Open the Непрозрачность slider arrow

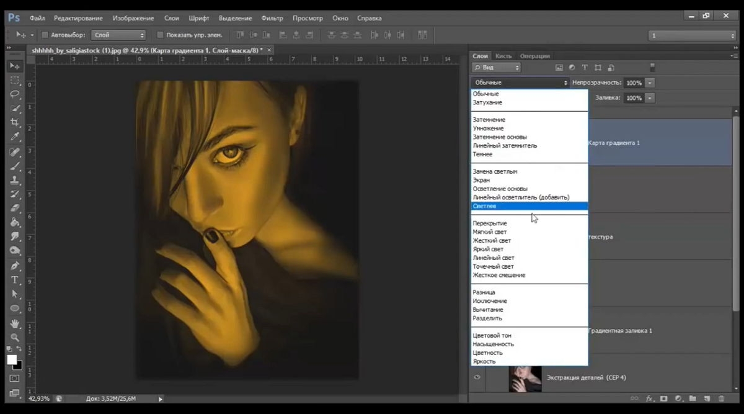(x=650, y=83)
